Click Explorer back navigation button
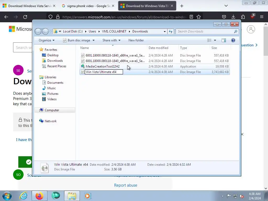 pos(38,31)
